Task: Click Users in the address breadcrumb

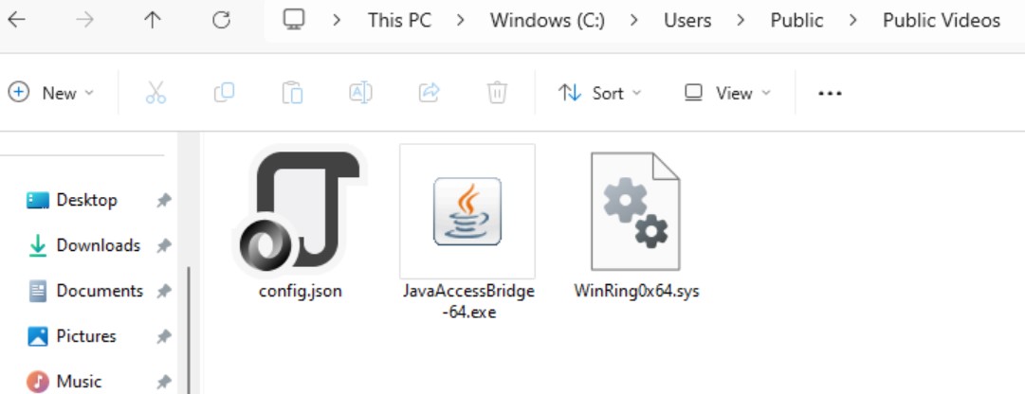Action: point(687,21)
